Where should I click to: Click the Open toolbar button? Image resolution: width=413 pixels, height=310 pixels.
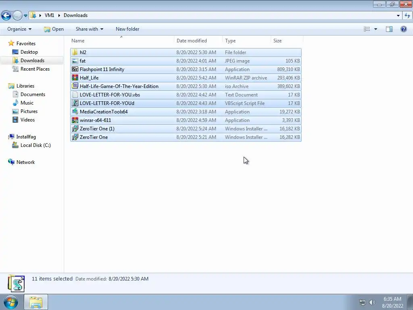click(x=54, y=29)
